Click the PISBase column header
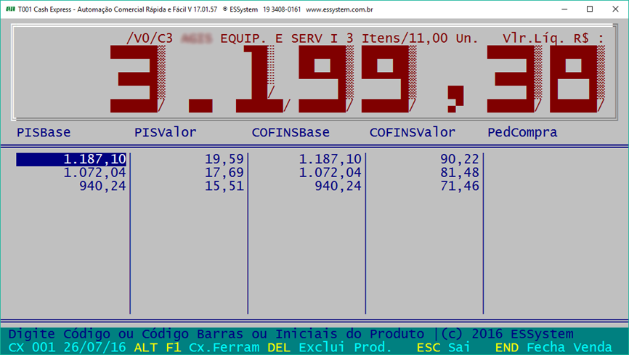The width and height of the screenshot is (629, 355). (44, 133)
